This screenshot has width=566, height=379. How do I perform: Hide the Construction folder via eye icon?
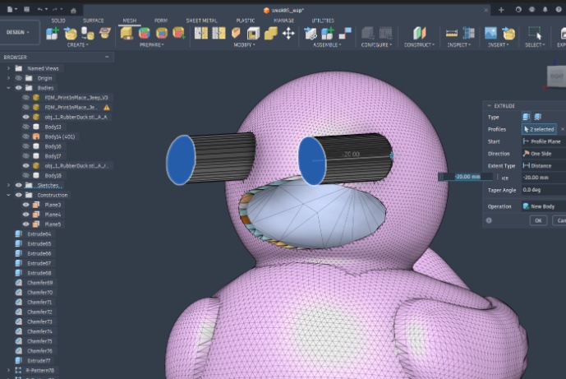click(18, 195)
